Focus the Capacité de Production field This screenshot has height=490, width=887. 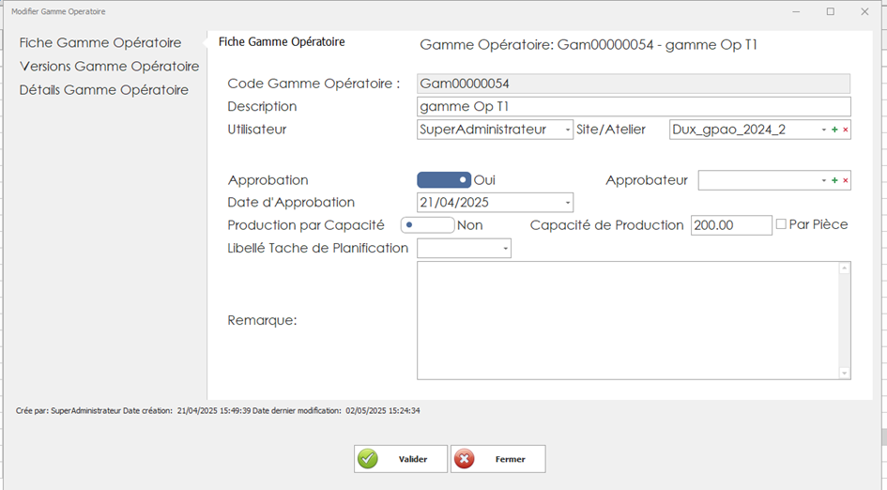pyautogui.click(x=730, y=225)
